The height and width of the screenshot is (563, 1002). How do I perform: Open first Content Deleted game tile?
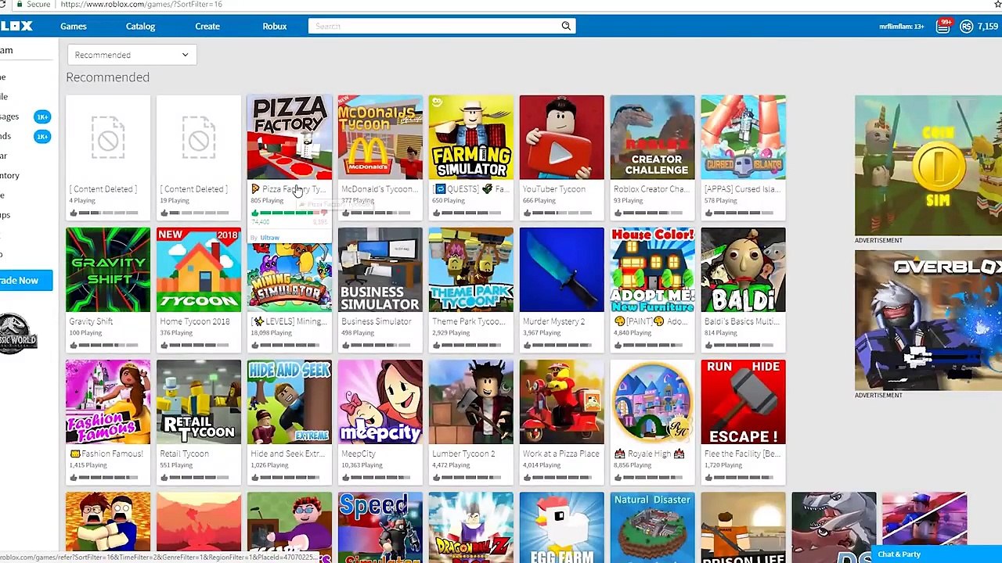coord(108,156)
